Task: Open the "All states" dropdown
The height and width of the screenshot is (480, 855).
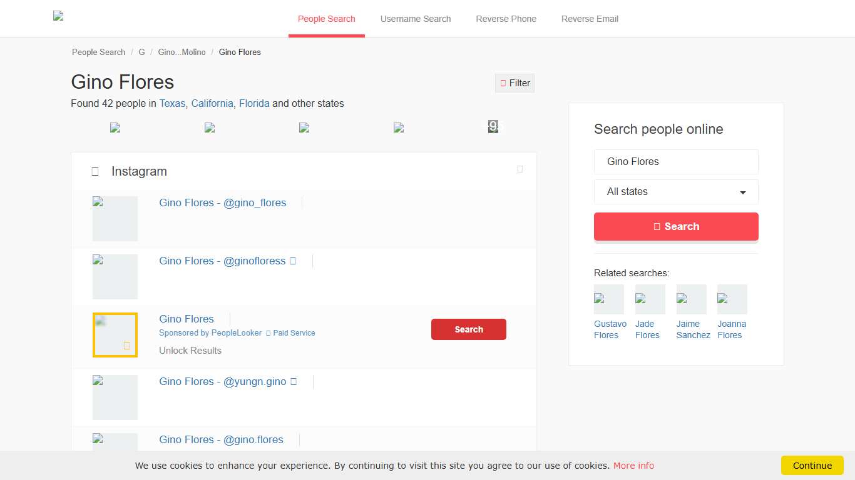Action: pyautogui.click(x=676, y=192)
